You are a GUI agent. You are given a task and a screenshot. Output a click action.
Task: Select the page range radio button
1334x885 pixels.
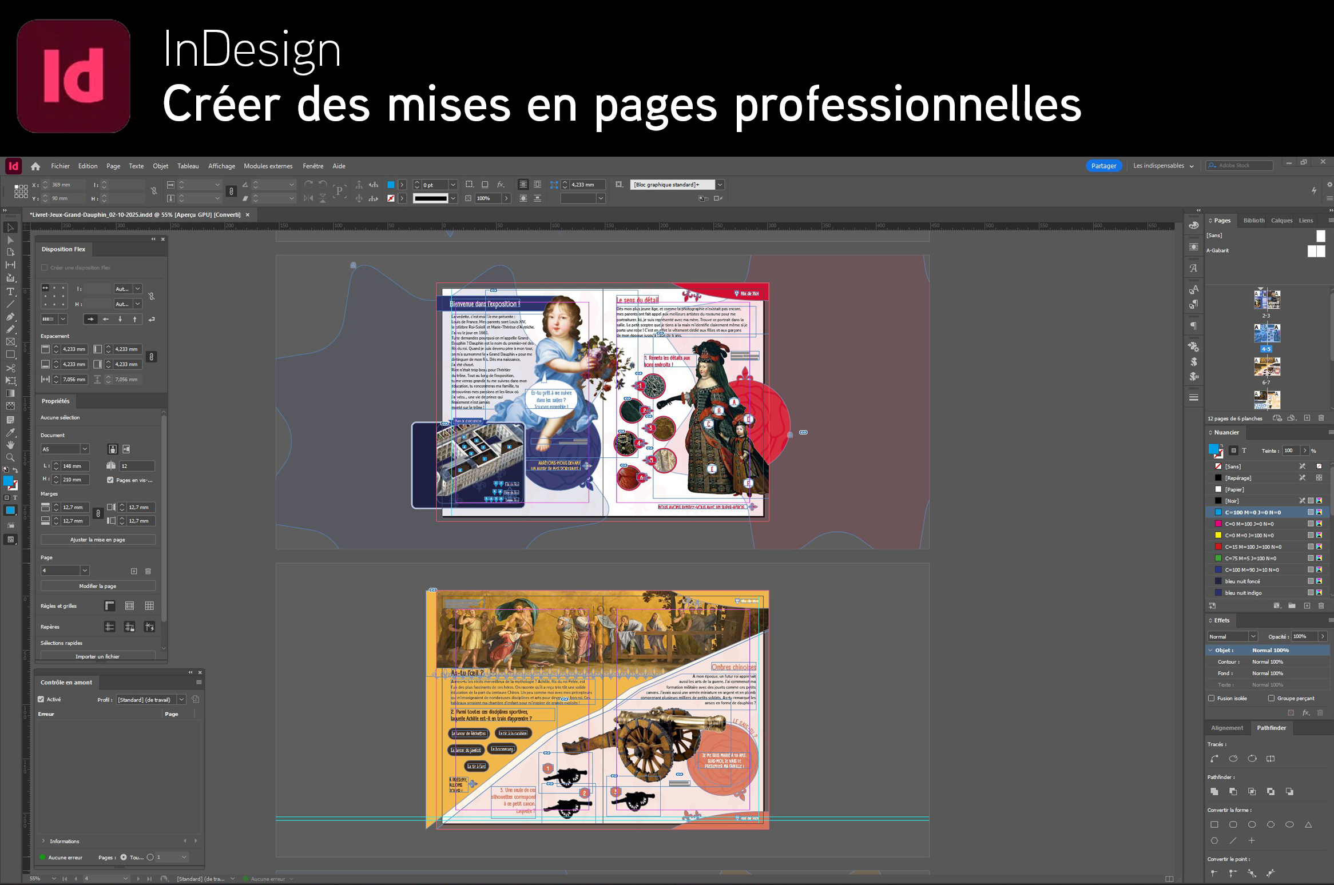[x=150, y=857]
